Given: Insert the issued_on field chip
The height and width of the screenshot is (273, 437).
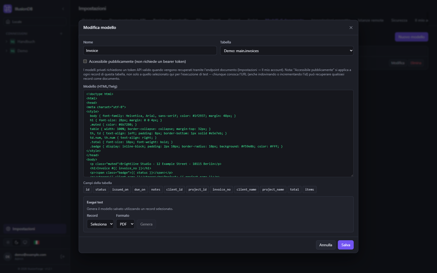Looking at the screenshot, I should pos(120,189).
